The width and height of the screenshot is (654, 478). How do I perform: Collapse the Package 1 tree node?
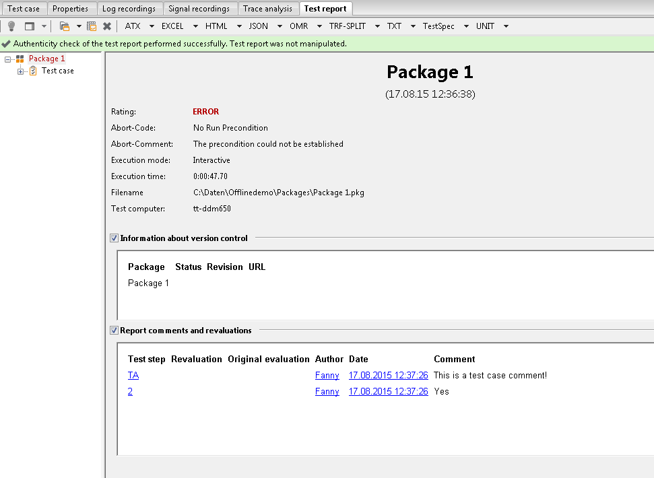(7, 59)
